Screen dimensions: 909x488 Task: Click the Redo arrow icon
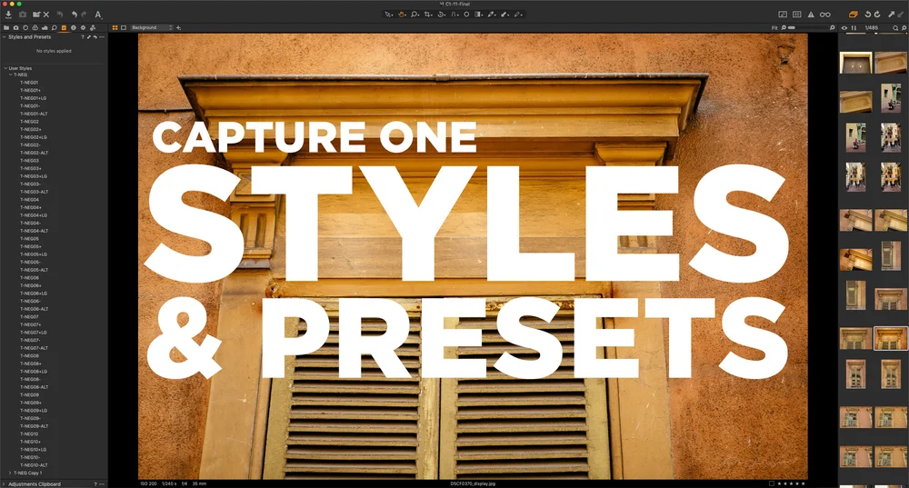point(85,14)
